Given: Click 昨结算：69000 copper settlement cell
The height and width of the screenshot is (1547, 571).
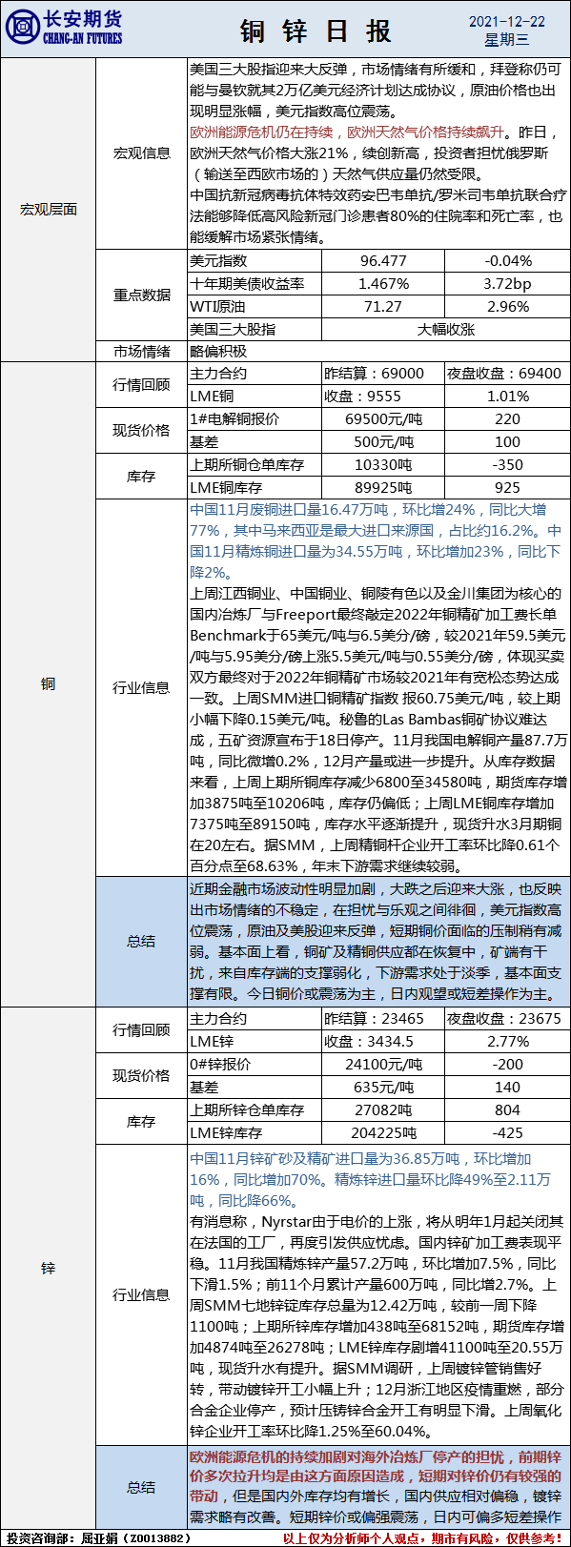Looking at the screenshot, I should (383, 374).
